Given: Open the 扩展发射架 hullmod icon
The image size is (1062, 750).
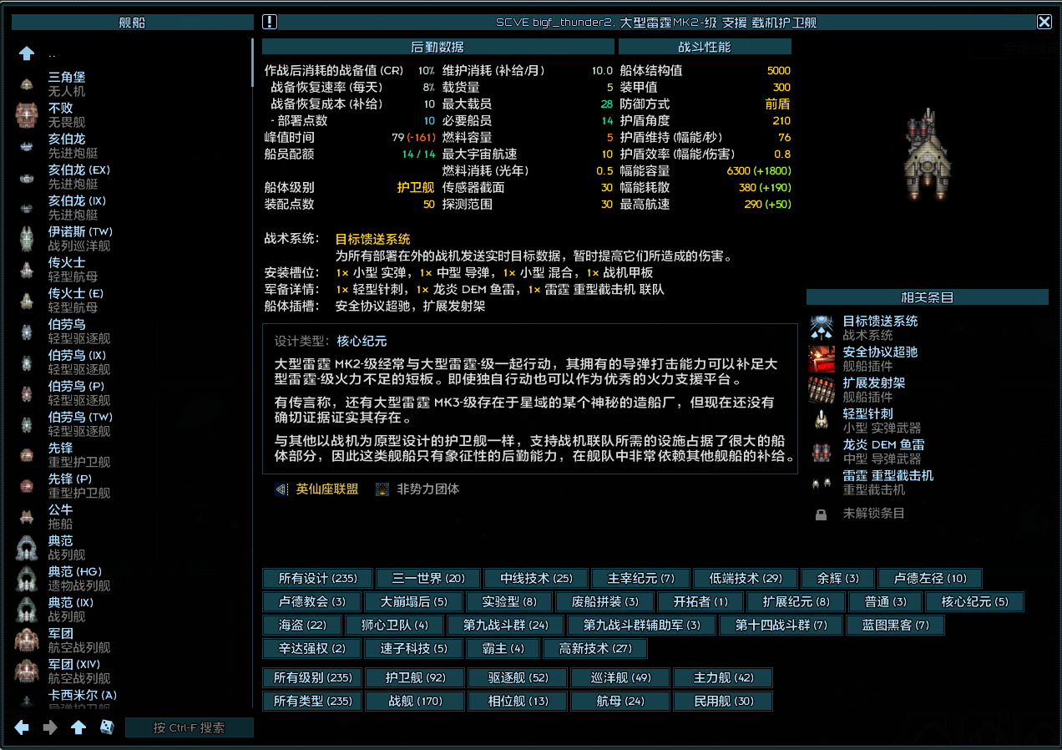Looking at the screenshot, I should pyautogui.click(x=822, y=389).
